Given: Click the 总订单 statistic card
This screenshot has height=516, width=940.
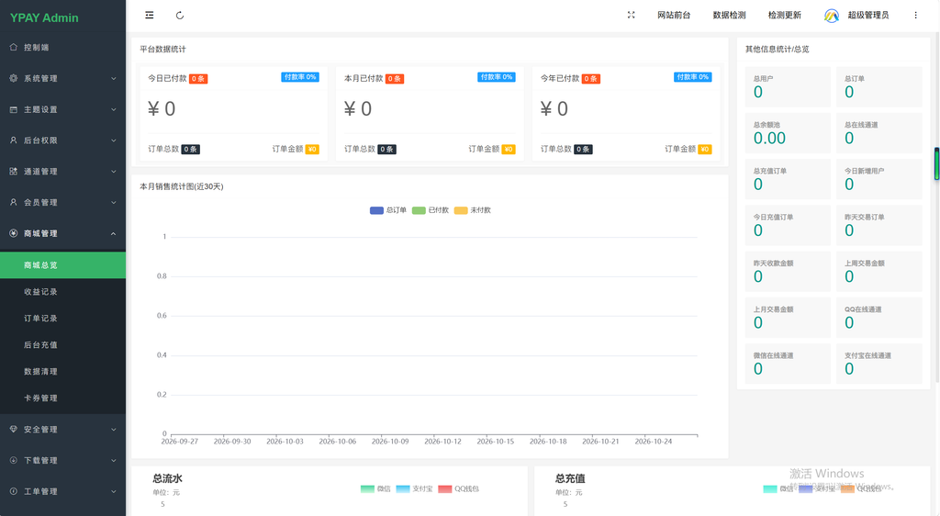Looking at the screenshot, I should [x=878, y=87].
